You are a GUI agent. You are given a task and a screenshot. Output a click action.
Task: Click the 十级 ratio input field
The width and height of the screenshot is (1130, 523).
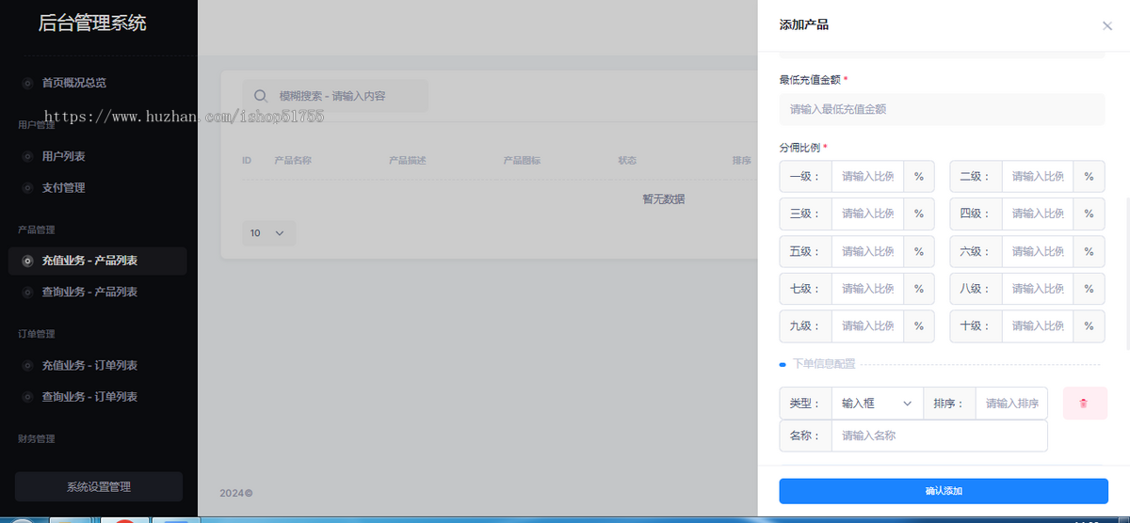[1038, 325]
